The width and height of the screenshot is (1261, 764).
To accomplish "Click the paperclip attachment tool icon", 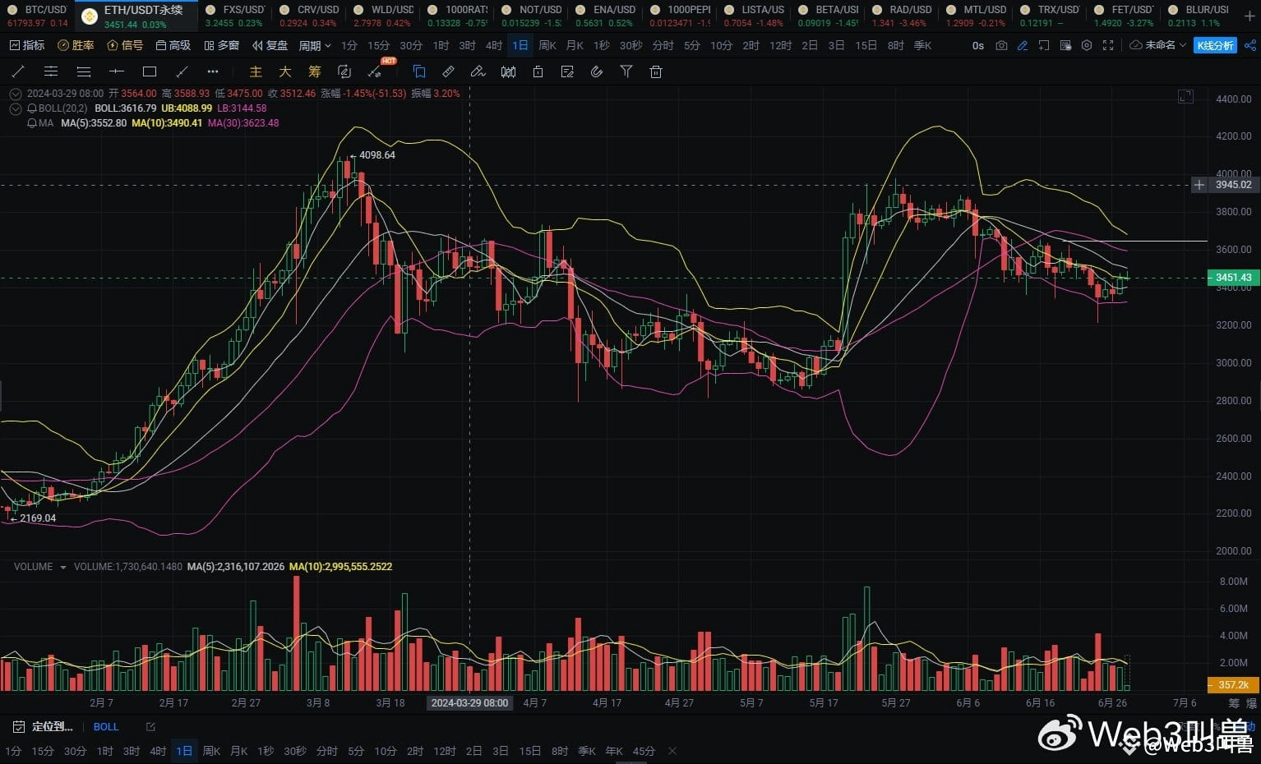I will 597,72.
